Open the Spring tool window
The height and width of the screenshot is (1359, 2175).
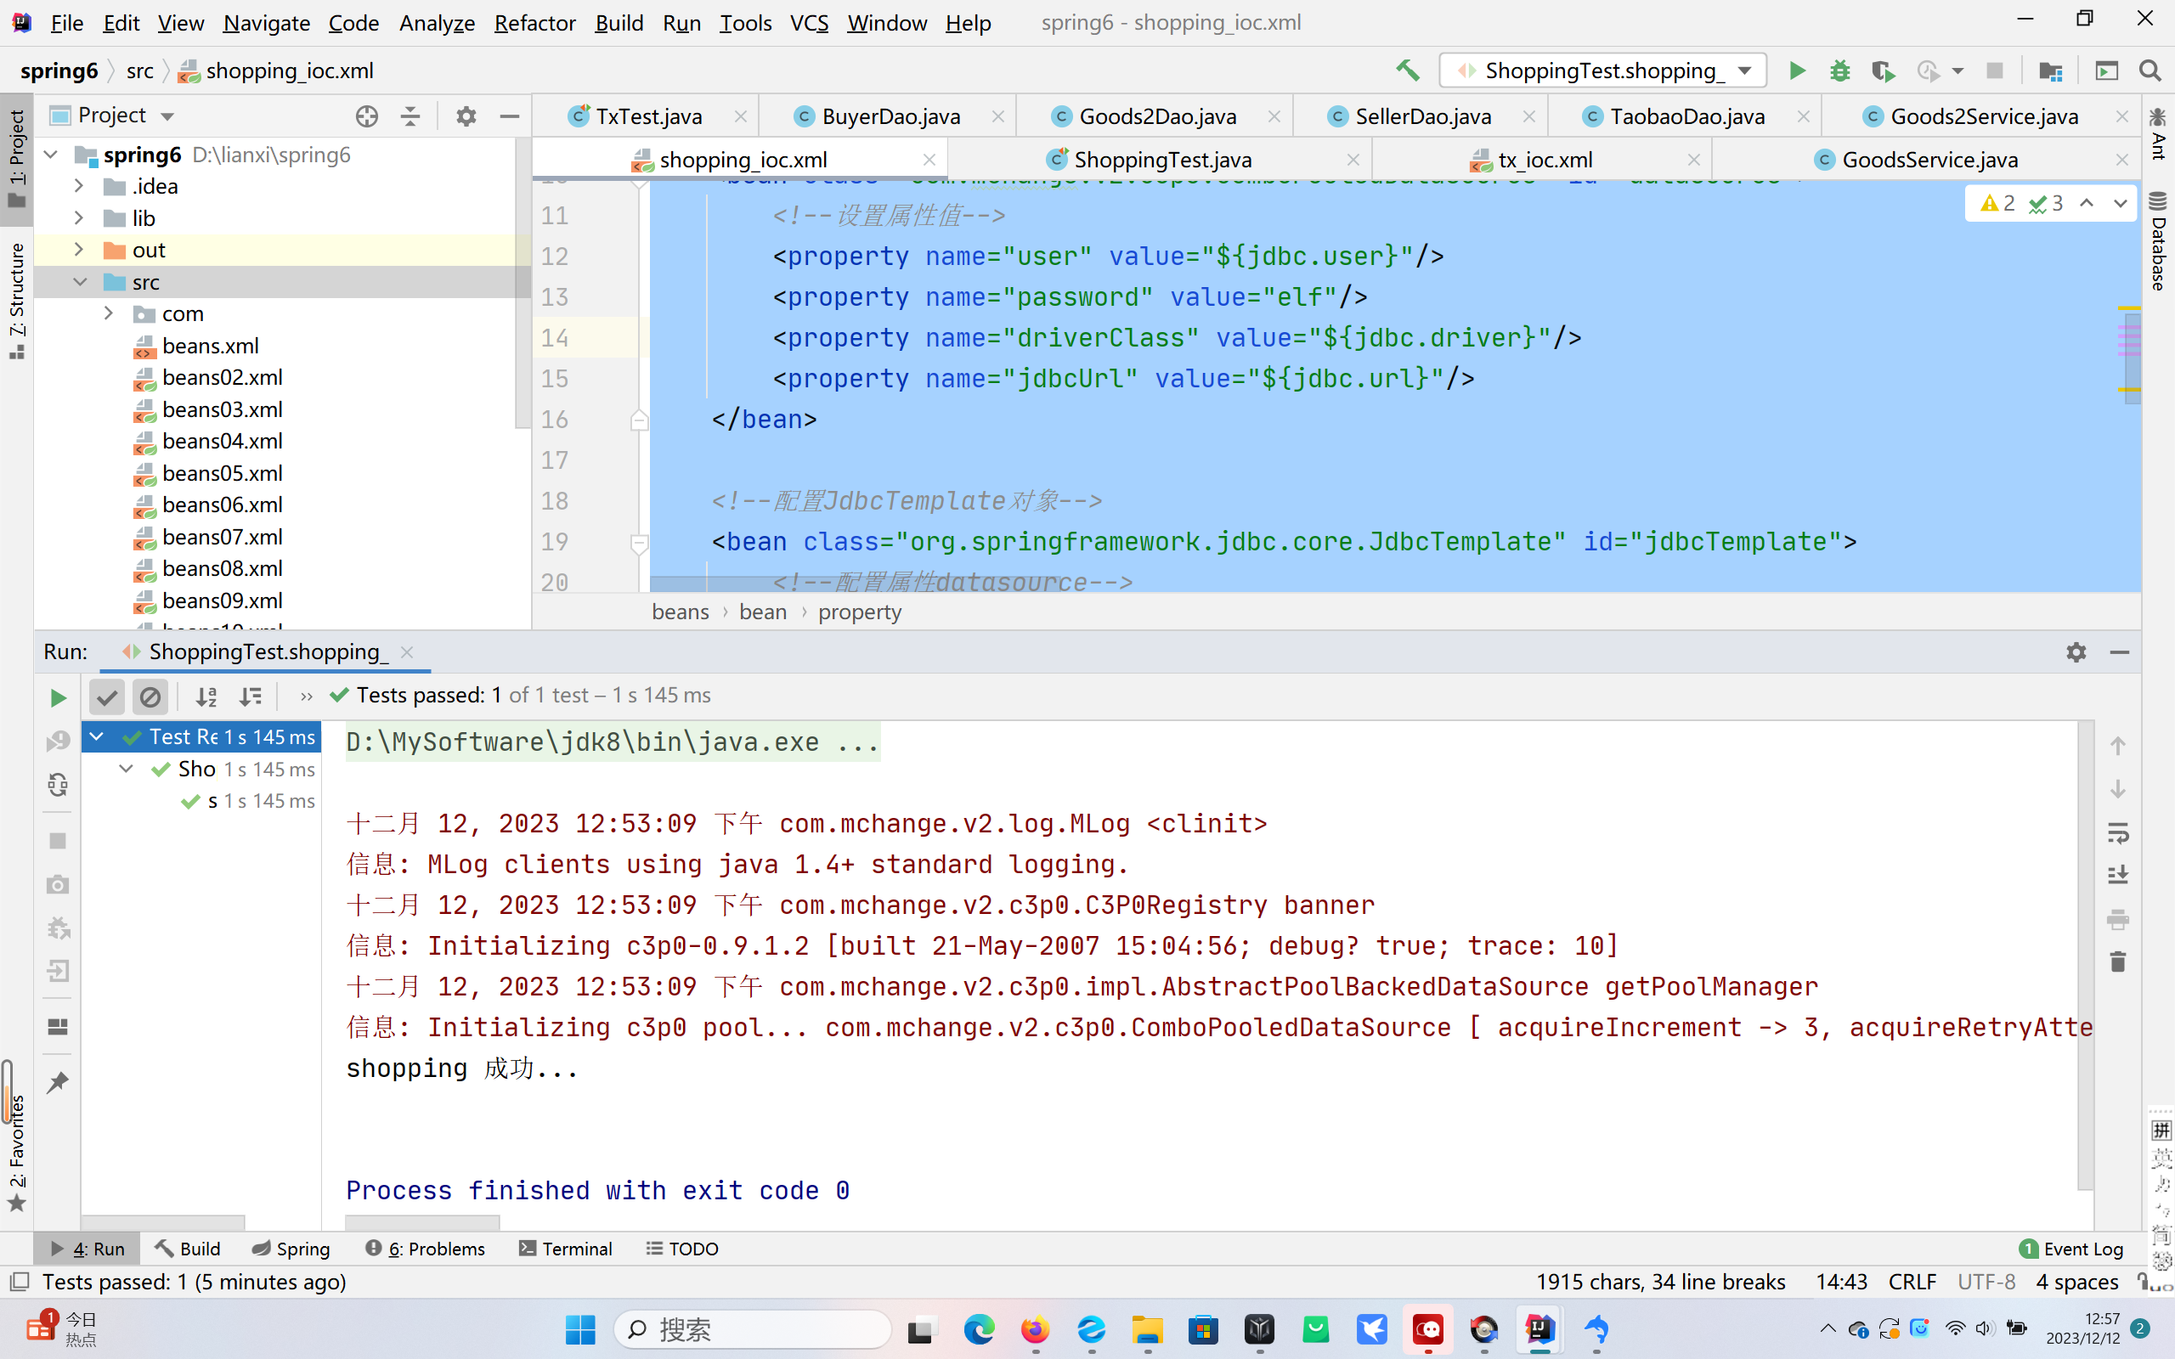[x=291, y=1249]
